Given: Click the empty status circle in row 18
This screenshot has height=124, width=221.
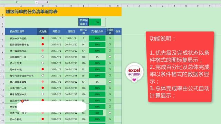Looking at the screenshot, I should pyautogui.click(x=110, y=113).
